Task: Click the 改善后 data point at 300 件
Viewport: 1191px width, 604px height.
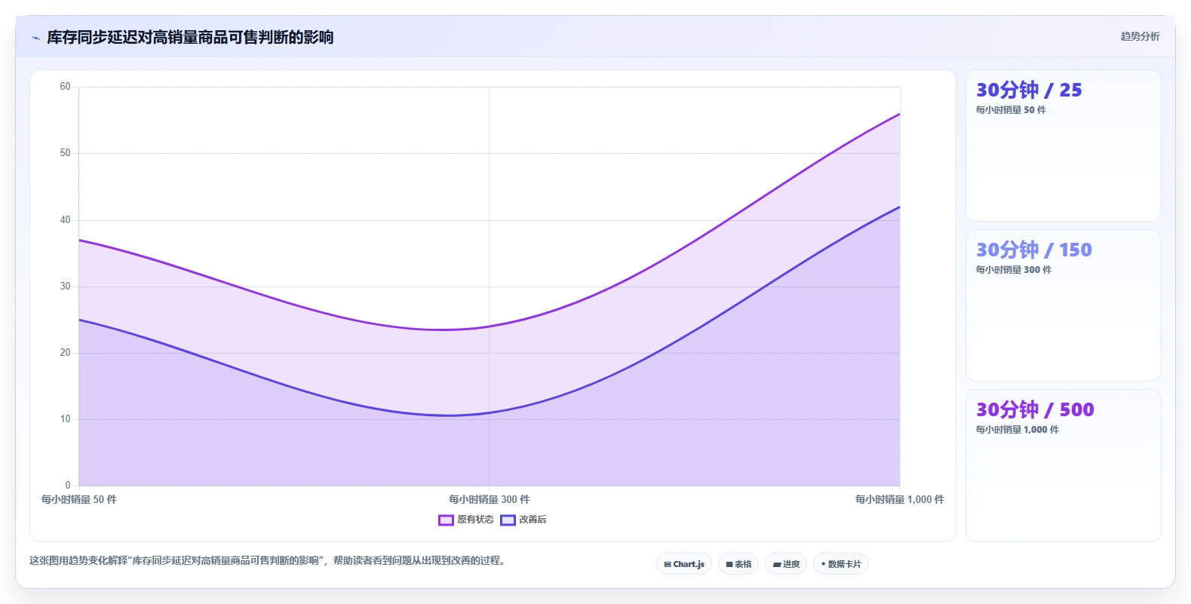Action: 490,412
